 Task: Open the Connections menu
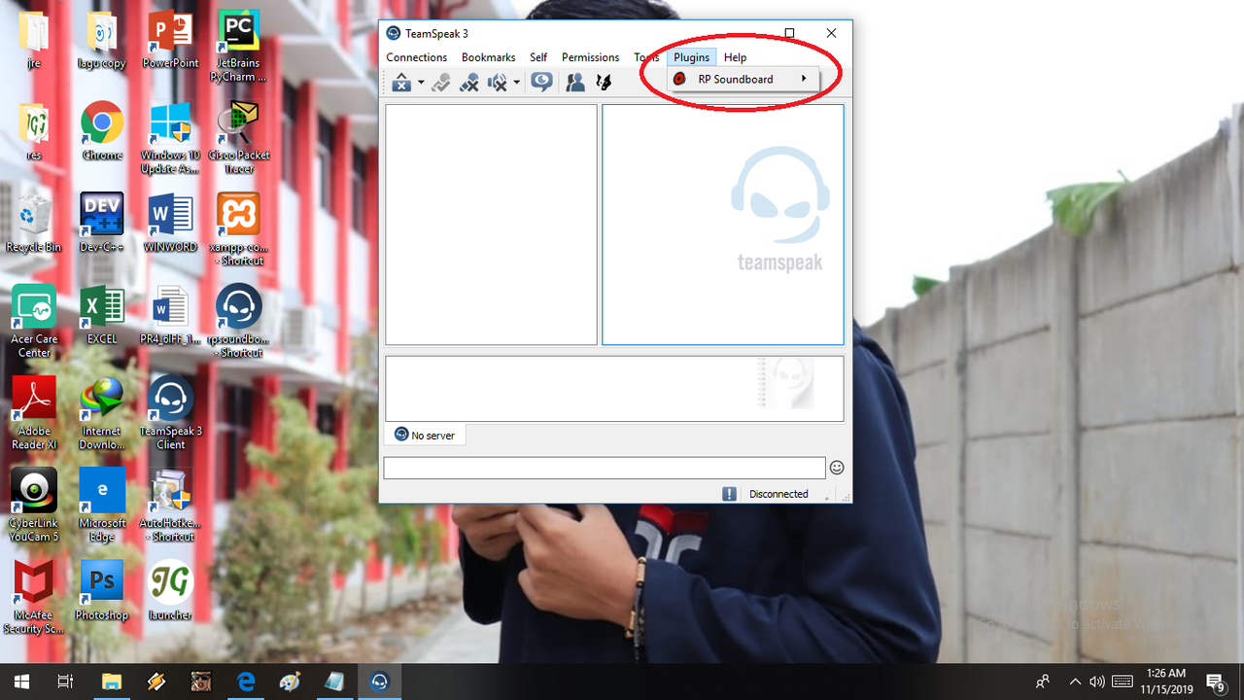point(416,57)
